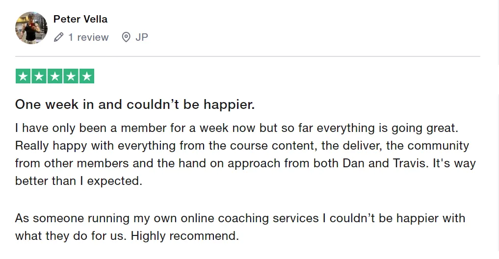Click the third green rating star

pos(55,76)
